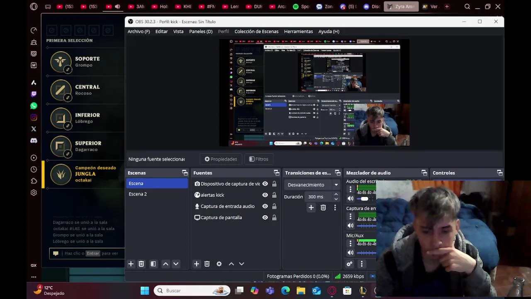Toggle the lock on Captura de entrada audio
The width and height of the screenshot is (531, 299).
[x=274, y=206]
